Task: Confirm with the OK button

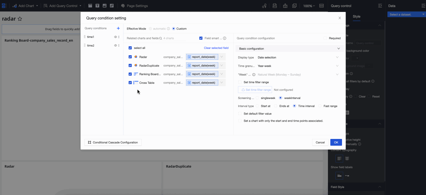Action: click(336, 143)
